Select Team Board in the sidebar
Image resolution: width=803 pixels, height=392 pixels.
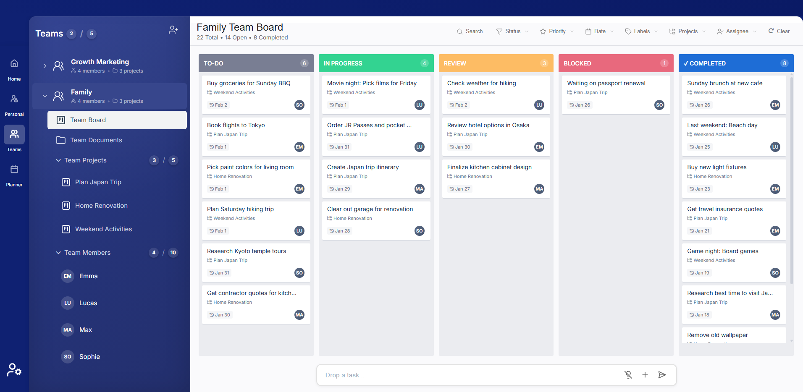tap(88, 120)
